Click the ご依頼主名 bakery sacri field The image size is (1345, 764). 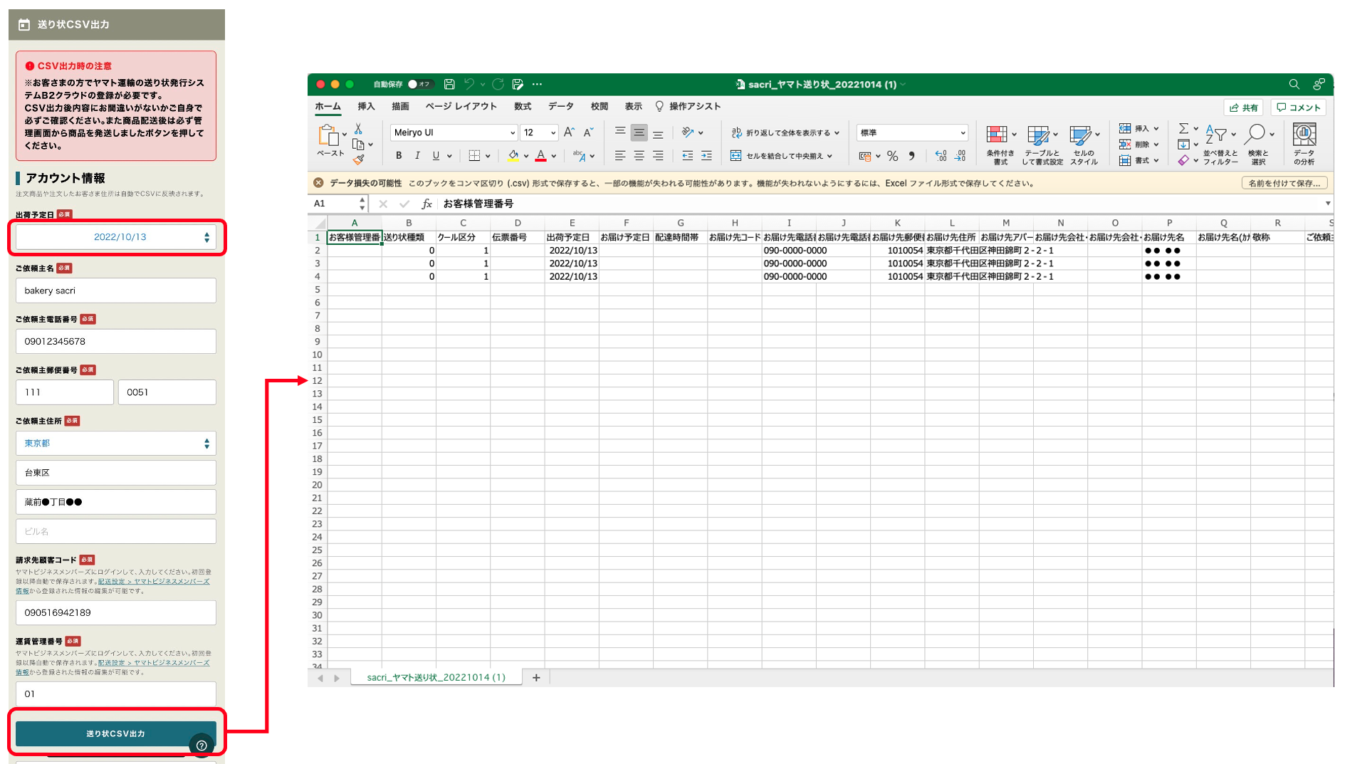click(116, 291)
